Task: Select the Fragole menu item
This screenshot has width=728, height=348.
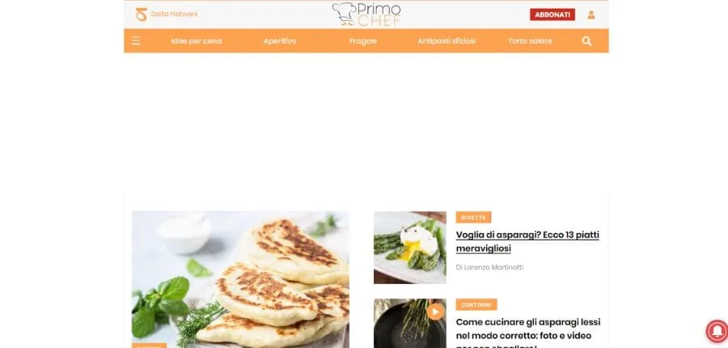Action: [x=363, y=41]
